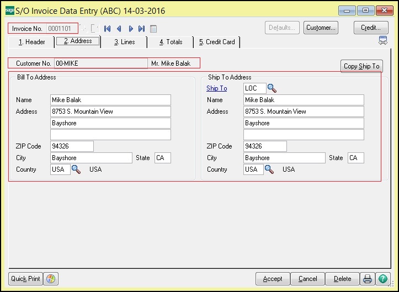The image size is (399, 292).
Task: Open the Customer... button
Action: click(x=321, y=28)
